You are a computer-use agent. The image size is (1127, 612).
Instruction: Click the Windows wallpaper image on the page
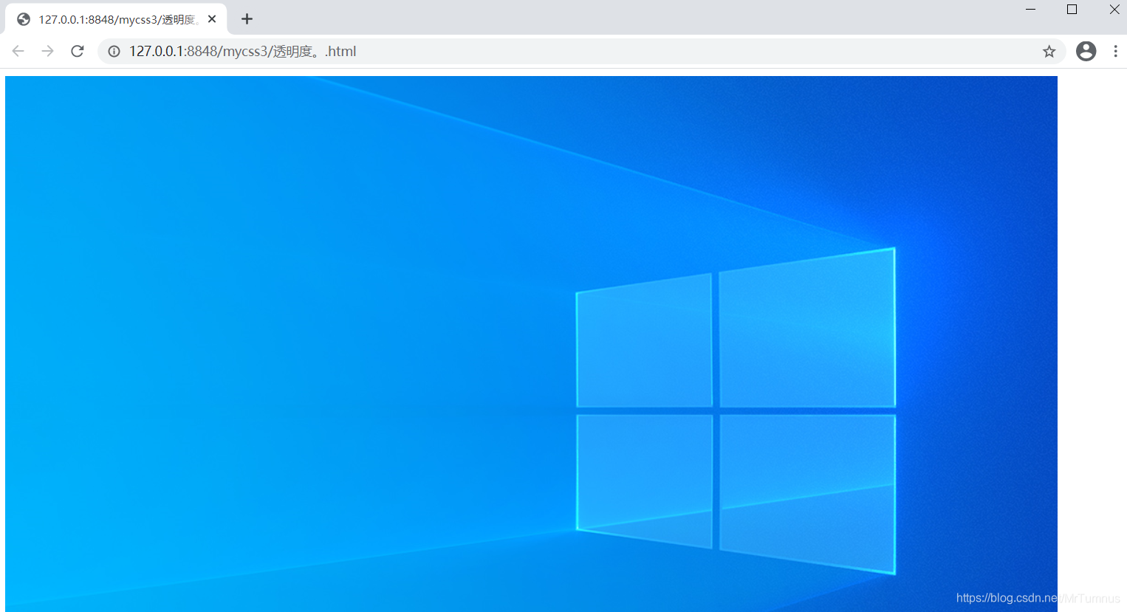click(x=531, y=343)
